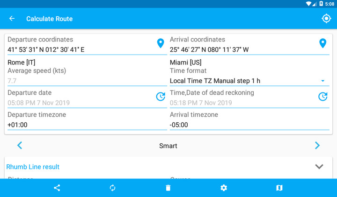Edit the Arrival timezone field
The width and height of the screenshot is (337, 197).
249,125
